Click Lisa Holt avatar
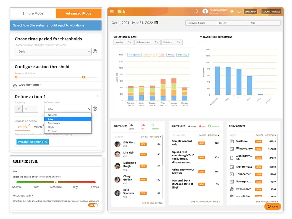Image resolution: width=292 pixels, height=219 pixels. click(117, 154)
